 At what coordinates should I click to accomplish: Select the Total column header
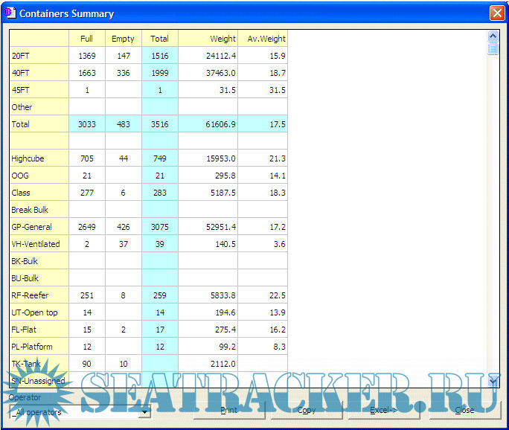[159, 39]
